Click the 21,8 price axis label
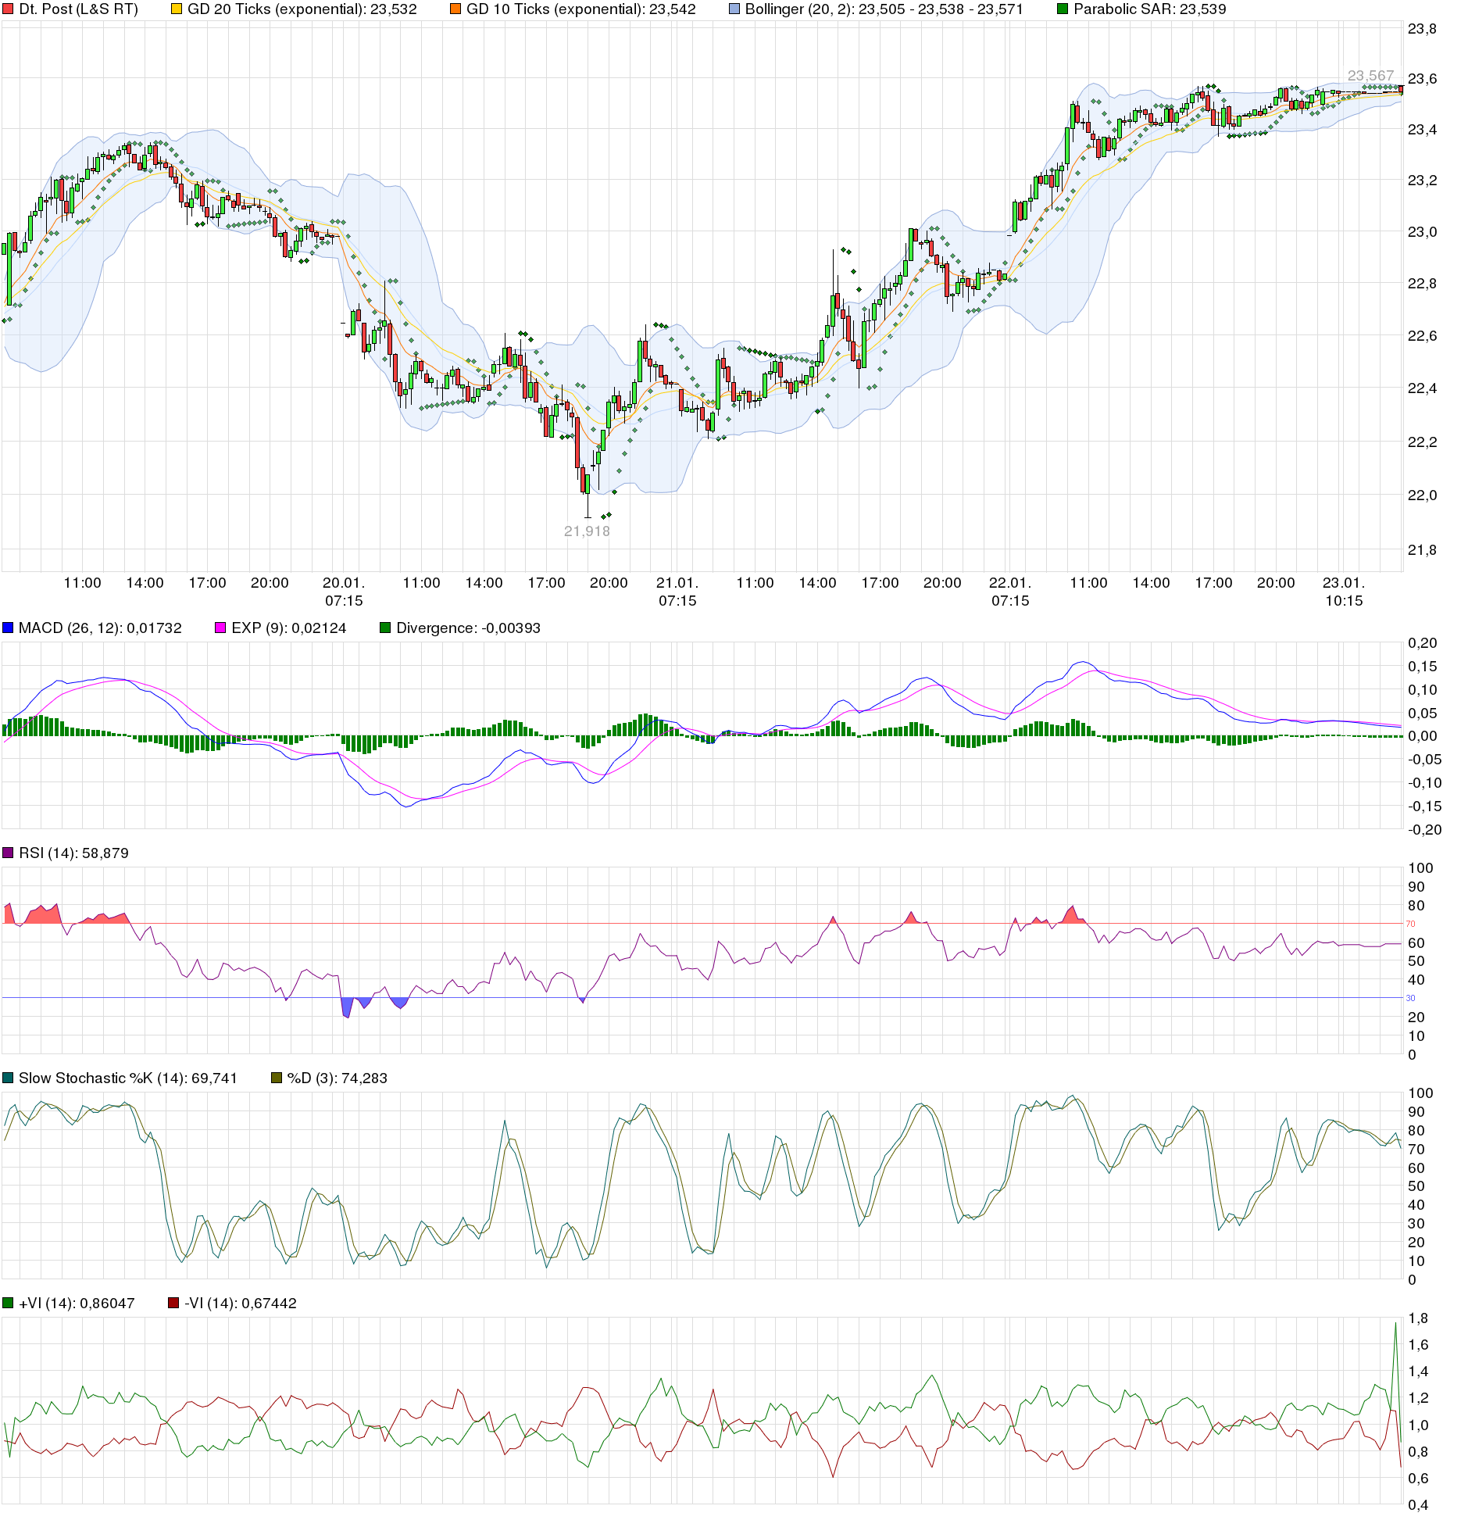The width and height of the screenshot is (1461, 1520). [x=1422, y=549]
